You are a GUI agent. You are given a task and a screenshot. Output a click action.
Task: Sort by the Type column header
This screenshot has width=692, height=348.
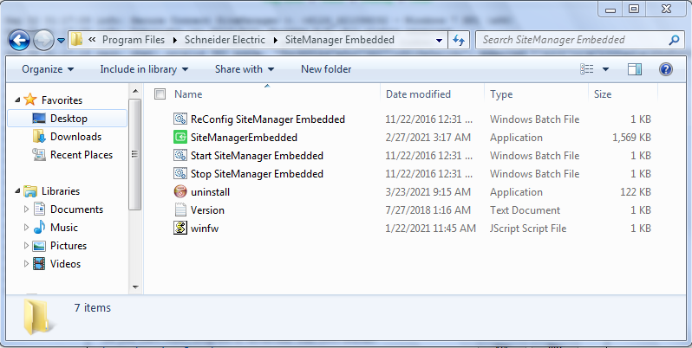pyautogui.click(x=501, y=94)
